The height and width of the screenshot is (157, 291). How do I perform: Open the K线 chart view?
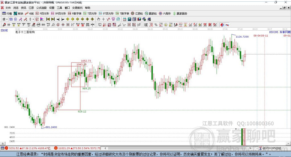pyautogui.click(x=29, y=14)
